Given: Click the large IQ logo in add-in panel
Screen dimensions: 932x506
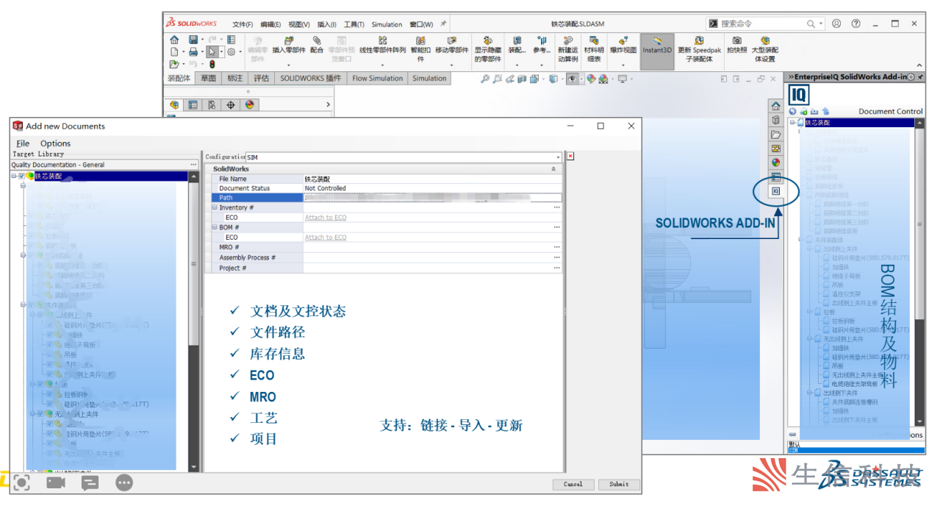Looking at the screenshot, I should tap(797, 95).
